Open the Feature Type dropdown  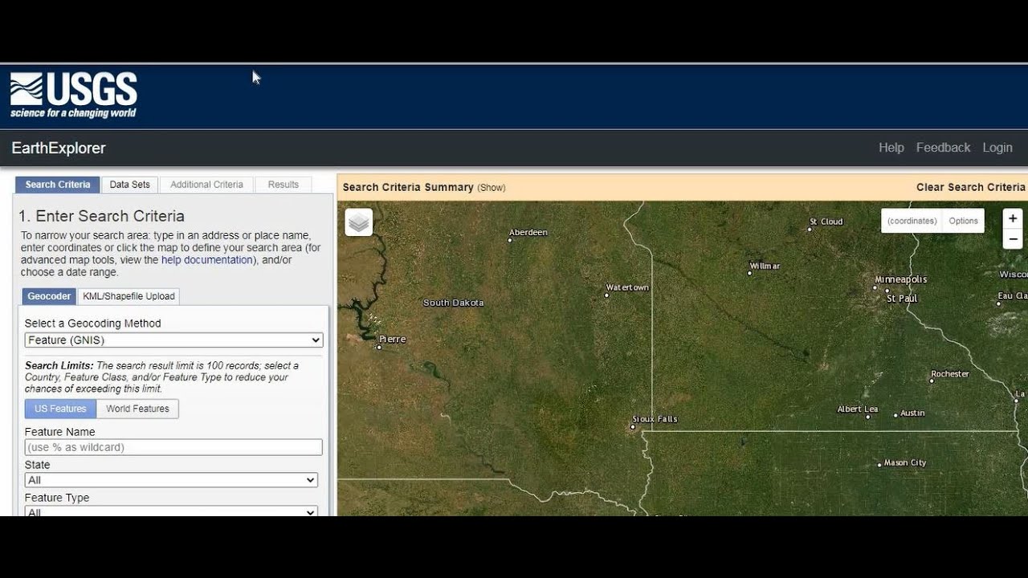click(171, 511)
